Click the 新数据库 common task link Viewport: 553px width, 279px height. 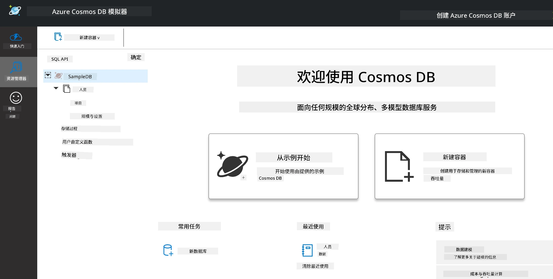(x=198, y=251)
